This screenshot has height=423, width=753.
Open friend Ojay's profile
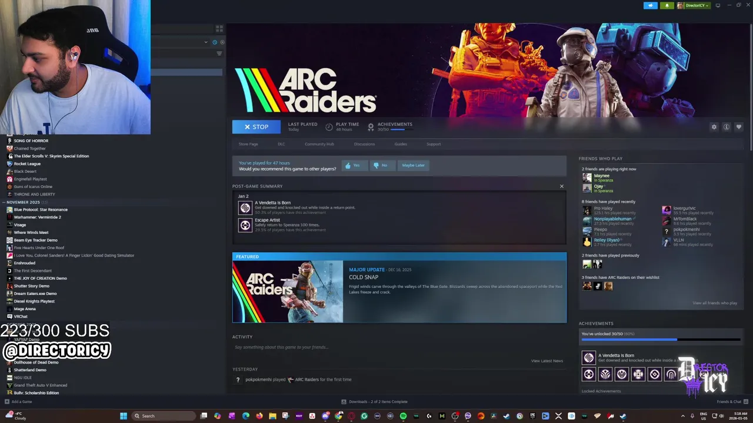point(599,186)
